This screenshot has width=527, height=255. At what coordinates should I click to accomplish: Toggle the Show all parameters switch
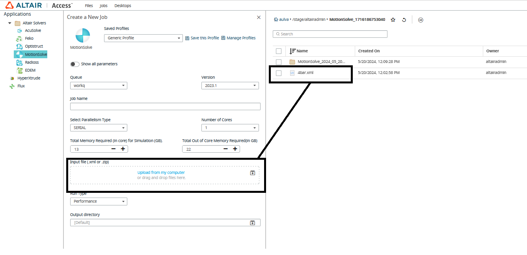74,64
